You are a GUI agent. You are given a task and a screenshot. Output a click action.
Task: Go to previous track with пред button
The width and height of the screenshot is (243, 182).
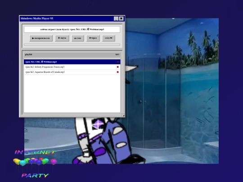coord(93,38)
